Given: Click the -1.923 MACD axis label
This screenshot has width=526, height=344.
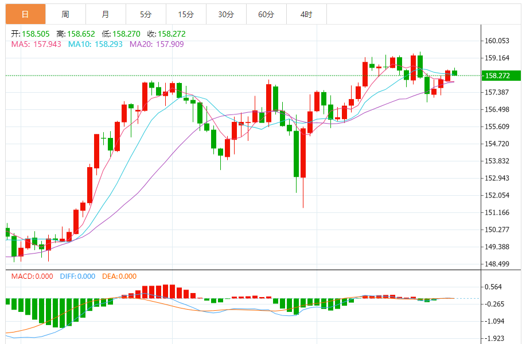Looking at the screenshot, I should coord(493,338).
